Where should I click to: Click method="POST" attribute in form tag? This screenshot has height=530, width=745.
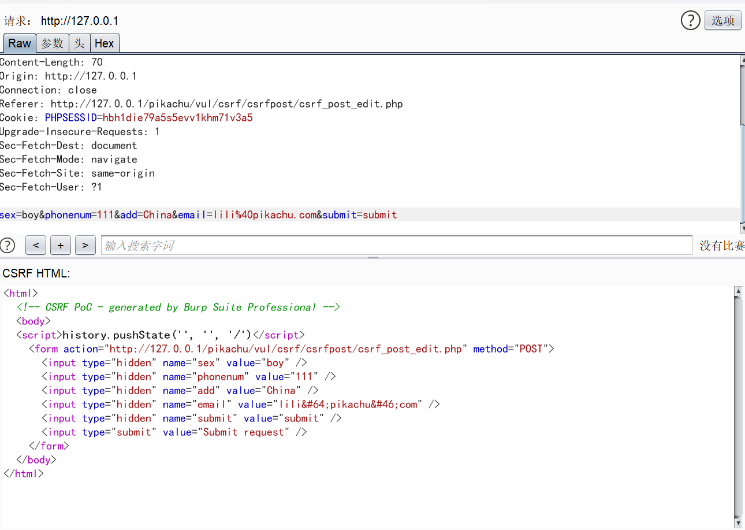pos(511,349)
